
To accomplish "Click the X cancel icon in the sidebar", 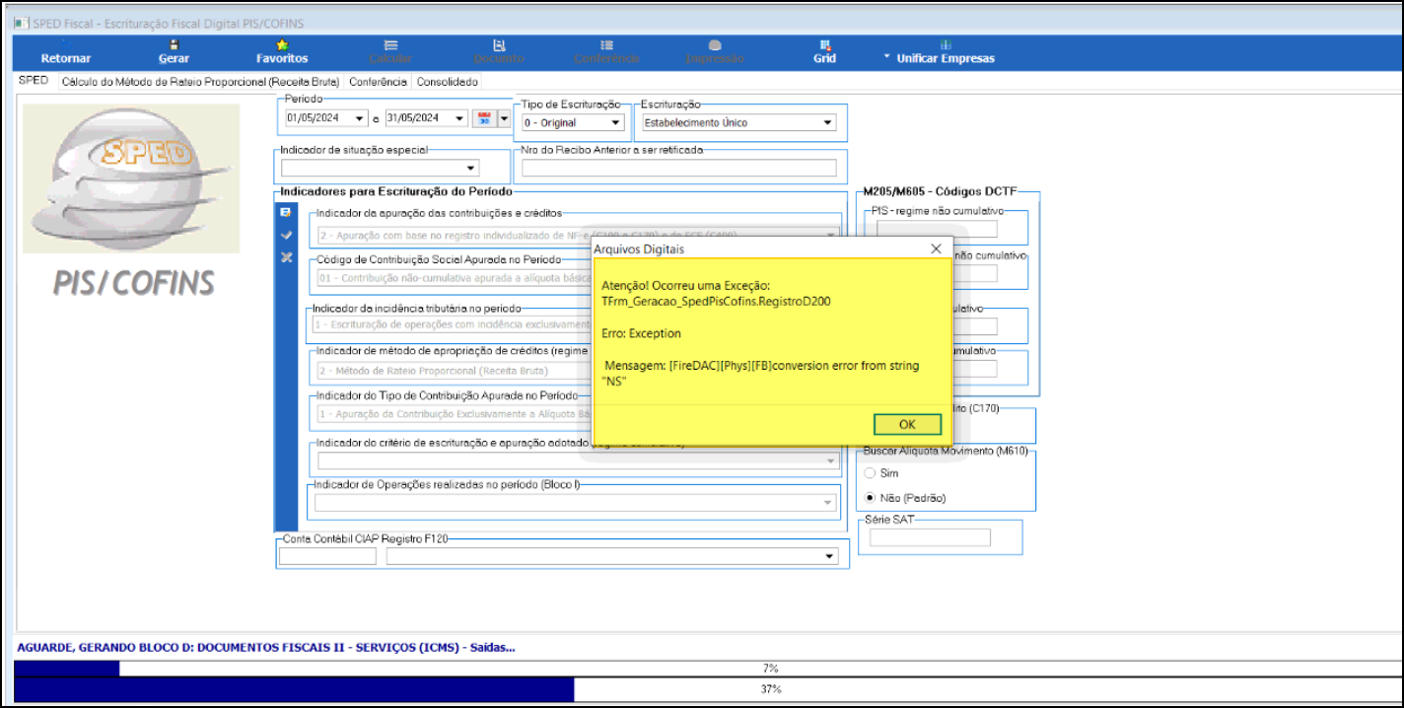I will coord(286,257).
